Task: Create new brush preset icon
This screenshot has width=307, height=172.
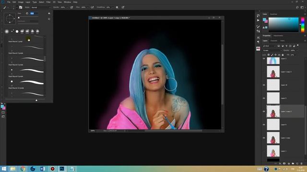Action: pos(49,19)
